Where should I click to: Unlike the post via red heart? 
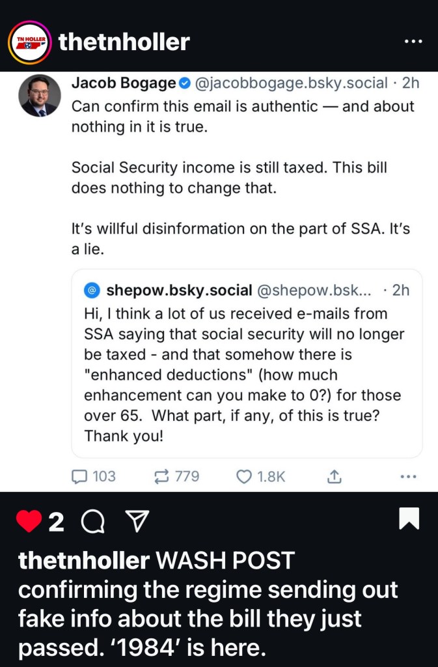click(28, 521)
